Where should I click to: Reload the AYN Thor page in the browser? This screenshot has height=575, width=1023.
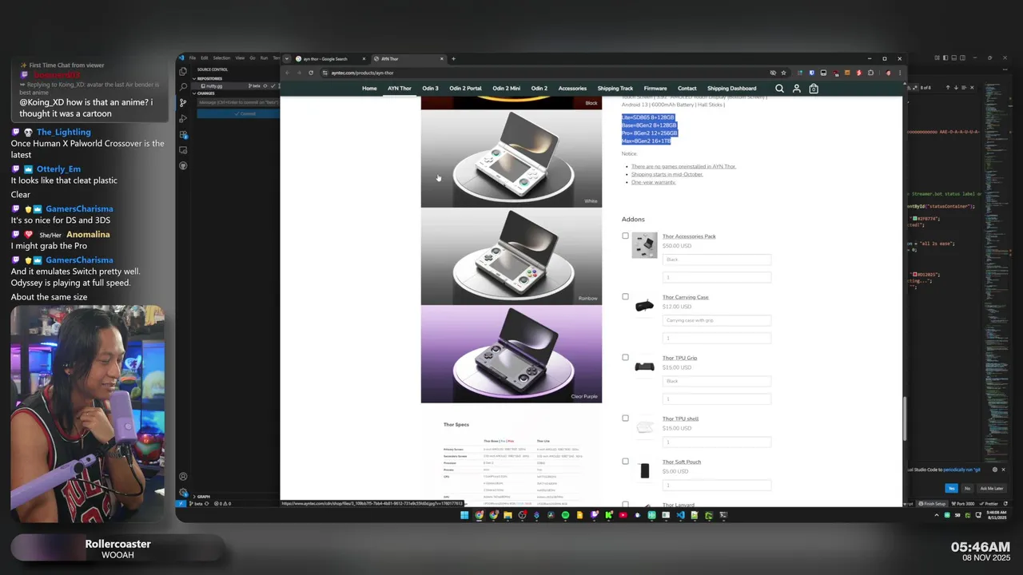311,73
